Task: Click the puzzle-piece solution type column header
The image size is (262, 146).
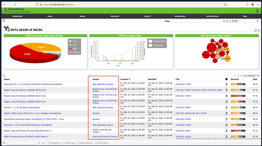Action: 226,79
